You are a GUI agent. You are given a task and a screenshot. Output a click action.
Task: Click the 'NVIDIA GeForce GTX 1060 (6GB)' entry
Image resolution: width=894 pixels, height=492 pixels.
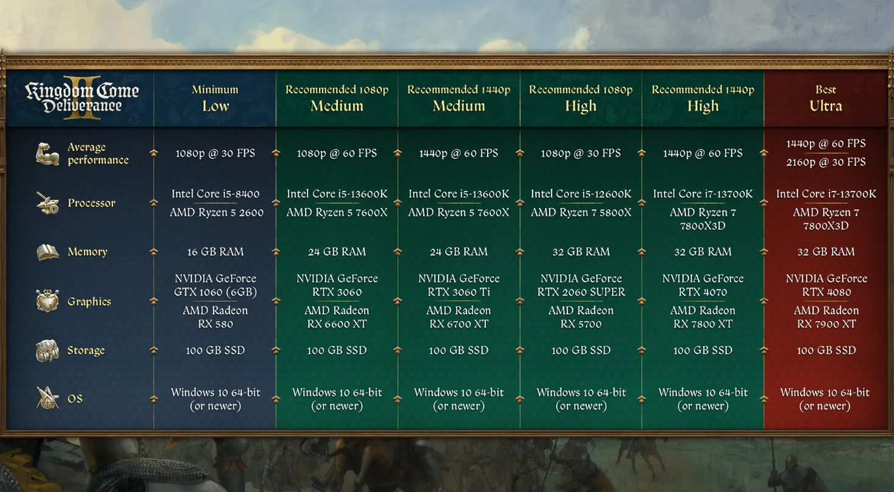pos(215,285)
